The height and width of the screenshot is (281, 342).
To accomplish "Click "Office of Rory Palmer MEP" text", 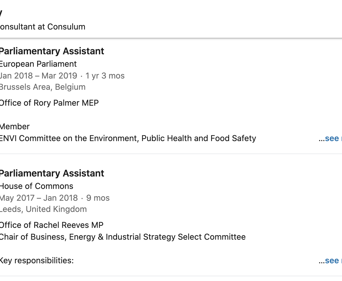I will point(49,103).
